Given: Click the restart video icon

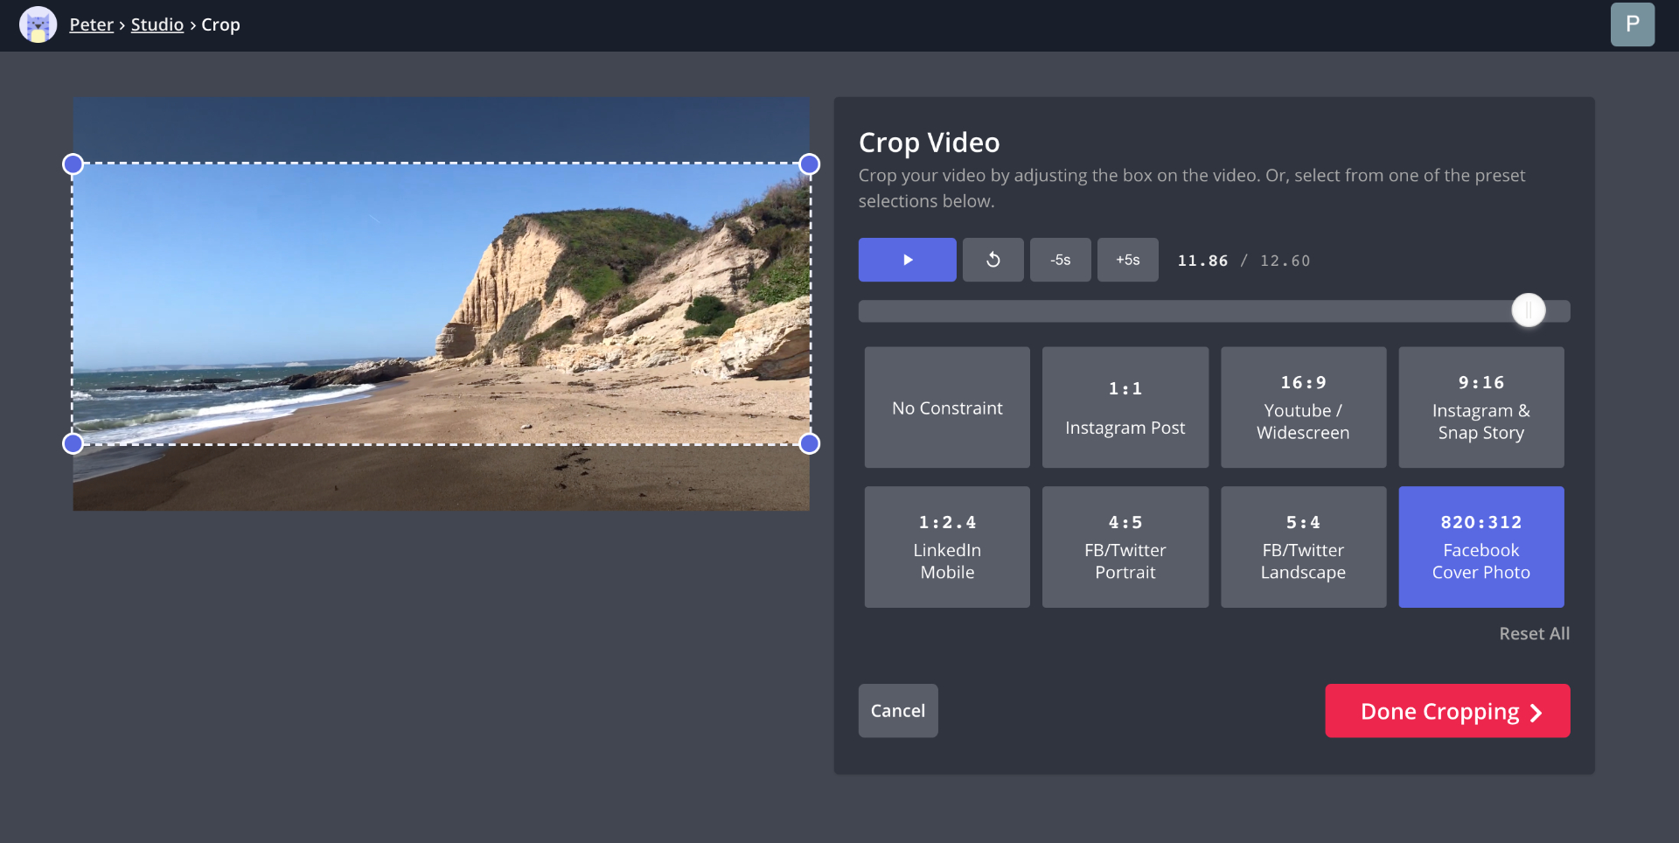Looking at the screenshot, I should tap(993, 260).
